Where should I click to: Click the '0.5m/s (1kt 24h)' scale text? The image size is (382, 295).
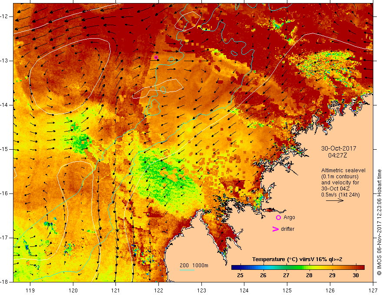tap(340, 194)
